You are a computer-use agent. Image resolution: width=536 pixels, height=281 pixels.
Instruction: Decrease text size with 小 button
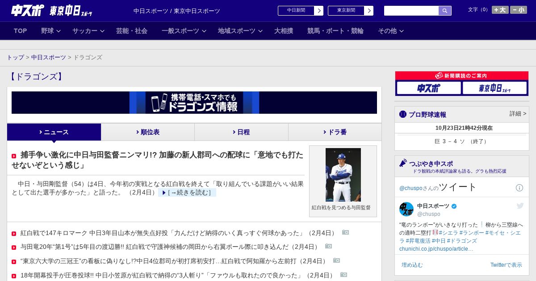519,10
